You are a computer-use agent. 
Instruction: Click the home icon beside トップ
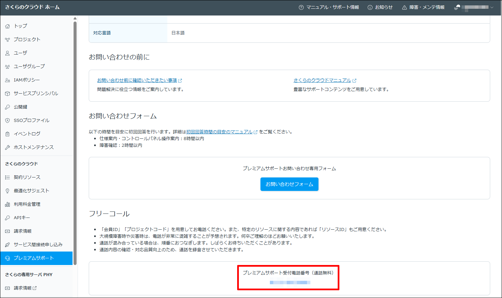(7, 26)
